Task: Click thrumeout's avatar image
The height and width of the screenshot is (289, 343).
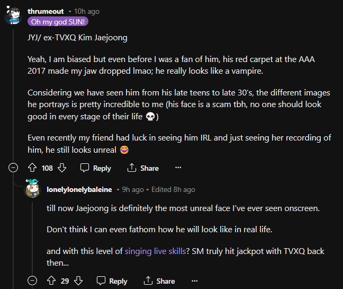Action: pos(14,15)
